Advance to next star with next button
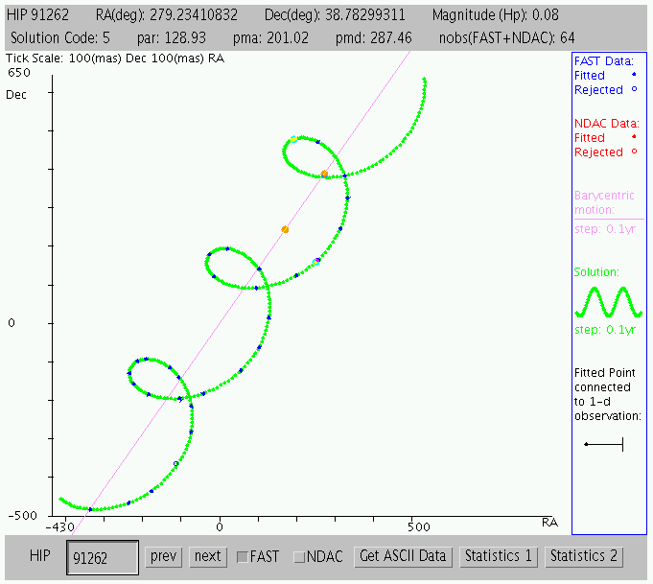The image size is (653, 584). coord(208,556)
